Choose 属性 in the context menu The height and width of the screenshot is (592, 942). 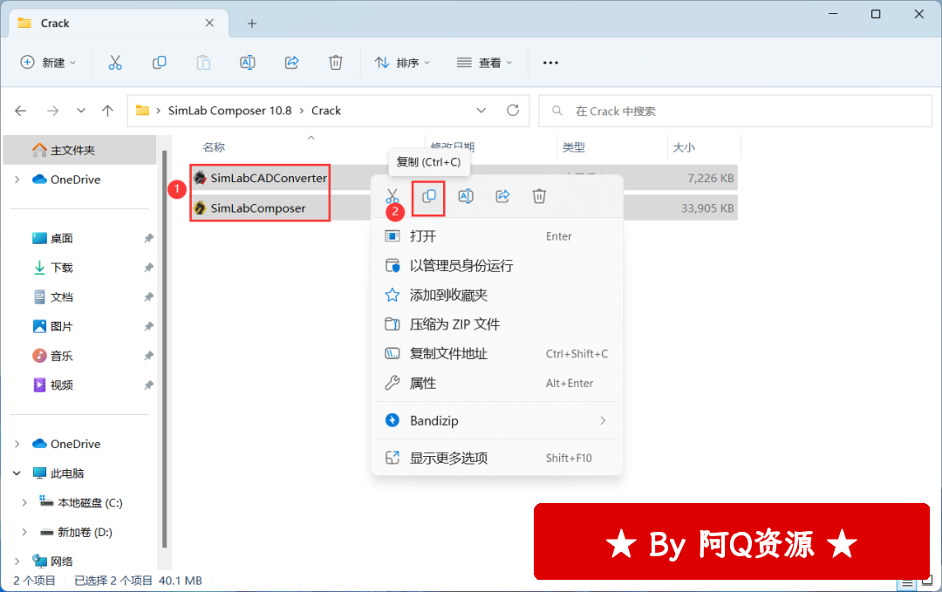(x=497, y=383)
